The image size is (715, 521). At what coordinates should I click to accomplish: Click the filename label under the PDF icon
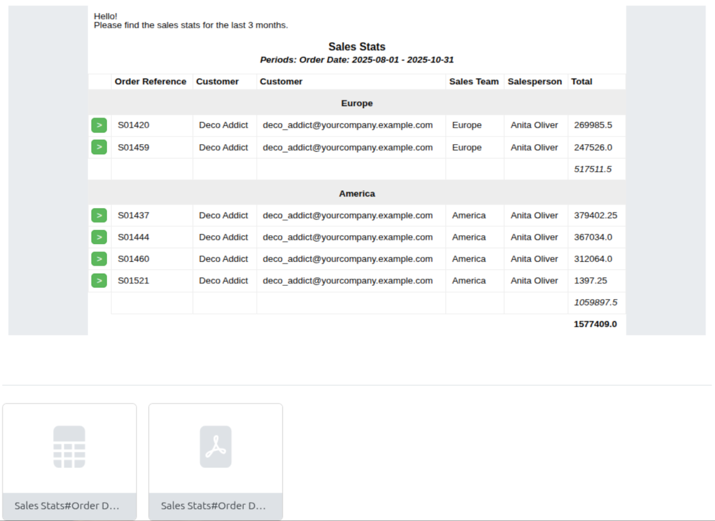213,506
